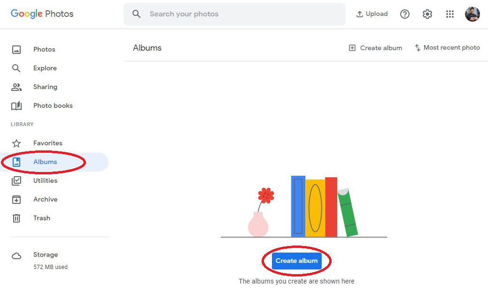The image size is (488, 306).
Task: Go to Photos in sidebar
Action: pyautogui.click(x=44, y=49)
